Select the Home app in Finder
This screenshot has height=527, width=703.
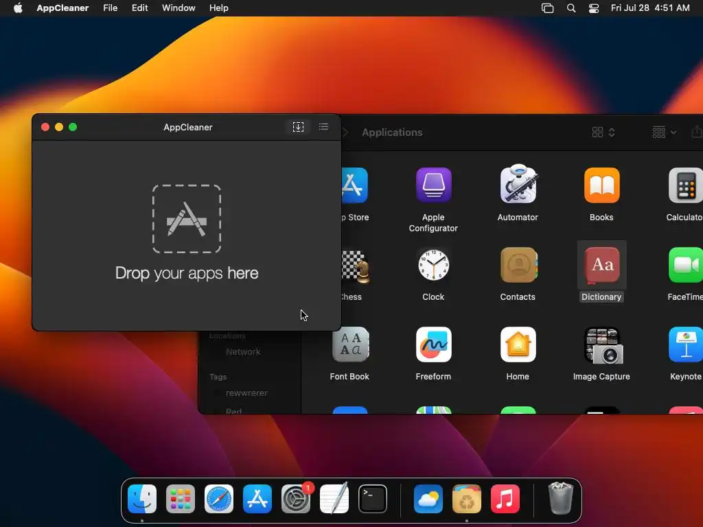coord(518,344)
